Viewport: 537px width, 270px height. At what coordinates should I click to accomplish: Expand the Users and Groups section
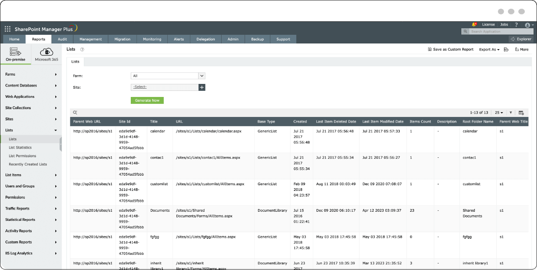(x=31, y=186)
